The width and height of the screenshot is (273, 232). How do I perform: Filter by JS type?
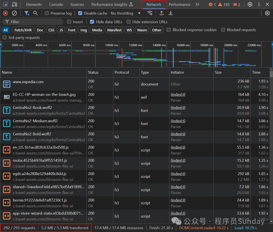point(61,30)
